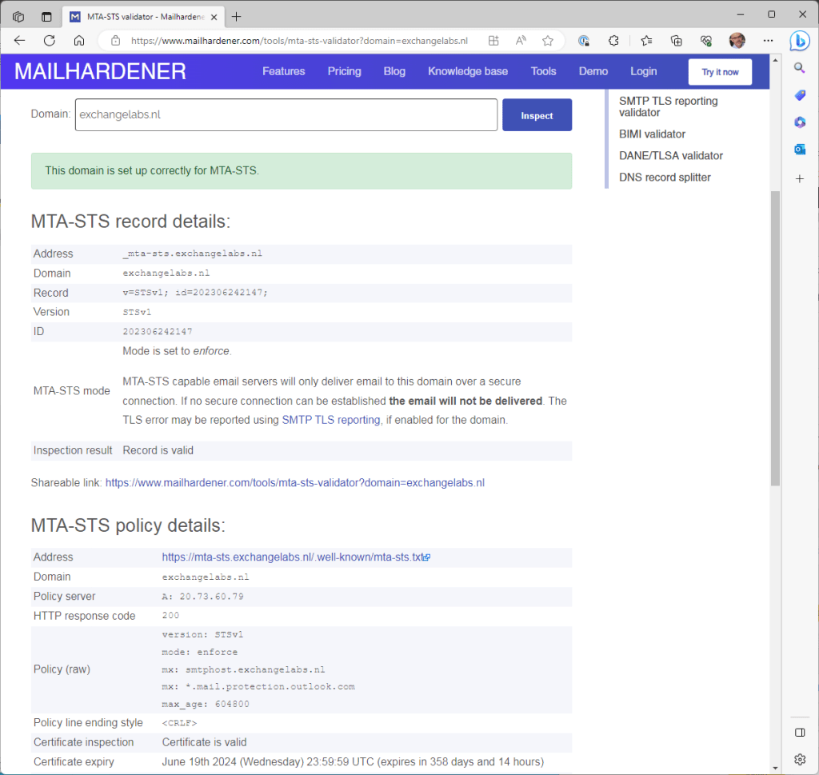Open the Extensions puzzle icon
The width and height of the screenshot is (819, 775).
[614, 41]
